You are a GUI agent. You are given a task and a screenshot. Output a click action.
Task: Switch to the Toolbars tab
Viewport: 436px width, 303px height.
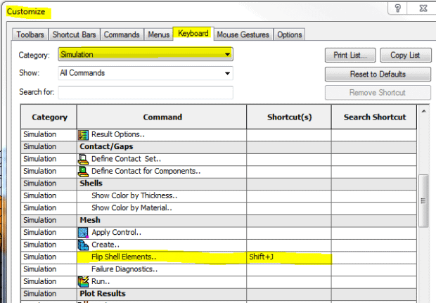[x=31, y=34]
